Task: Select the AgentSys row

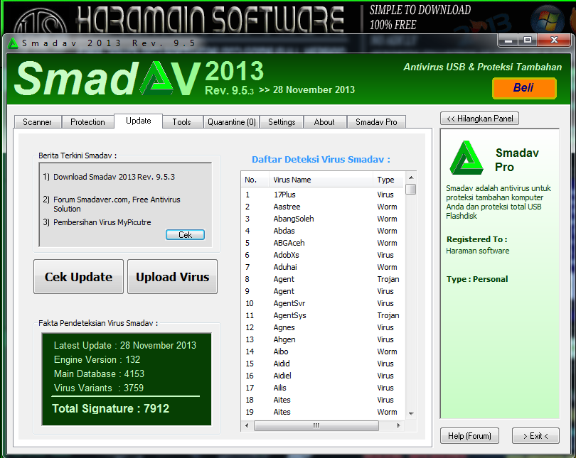Action: [324, 316]
